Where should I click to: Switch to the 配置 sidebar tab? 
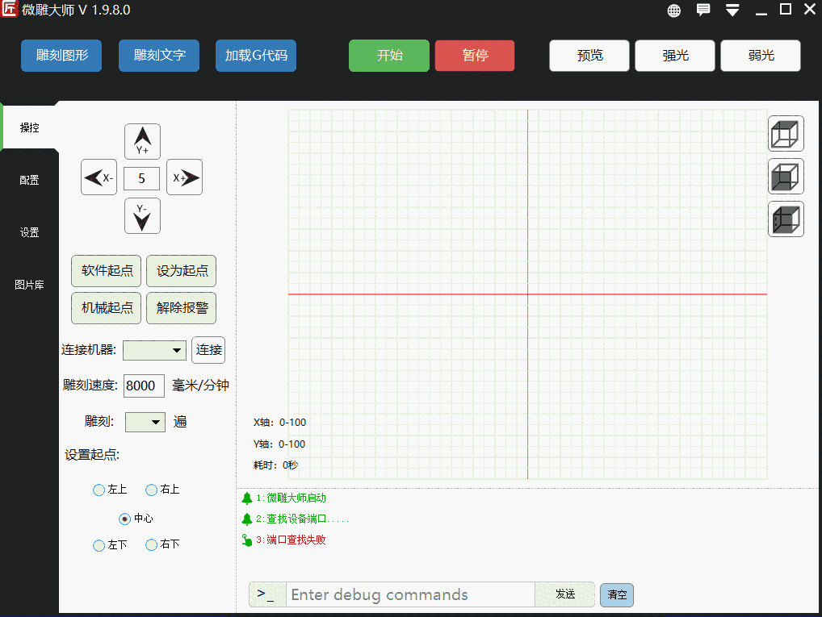30,180
